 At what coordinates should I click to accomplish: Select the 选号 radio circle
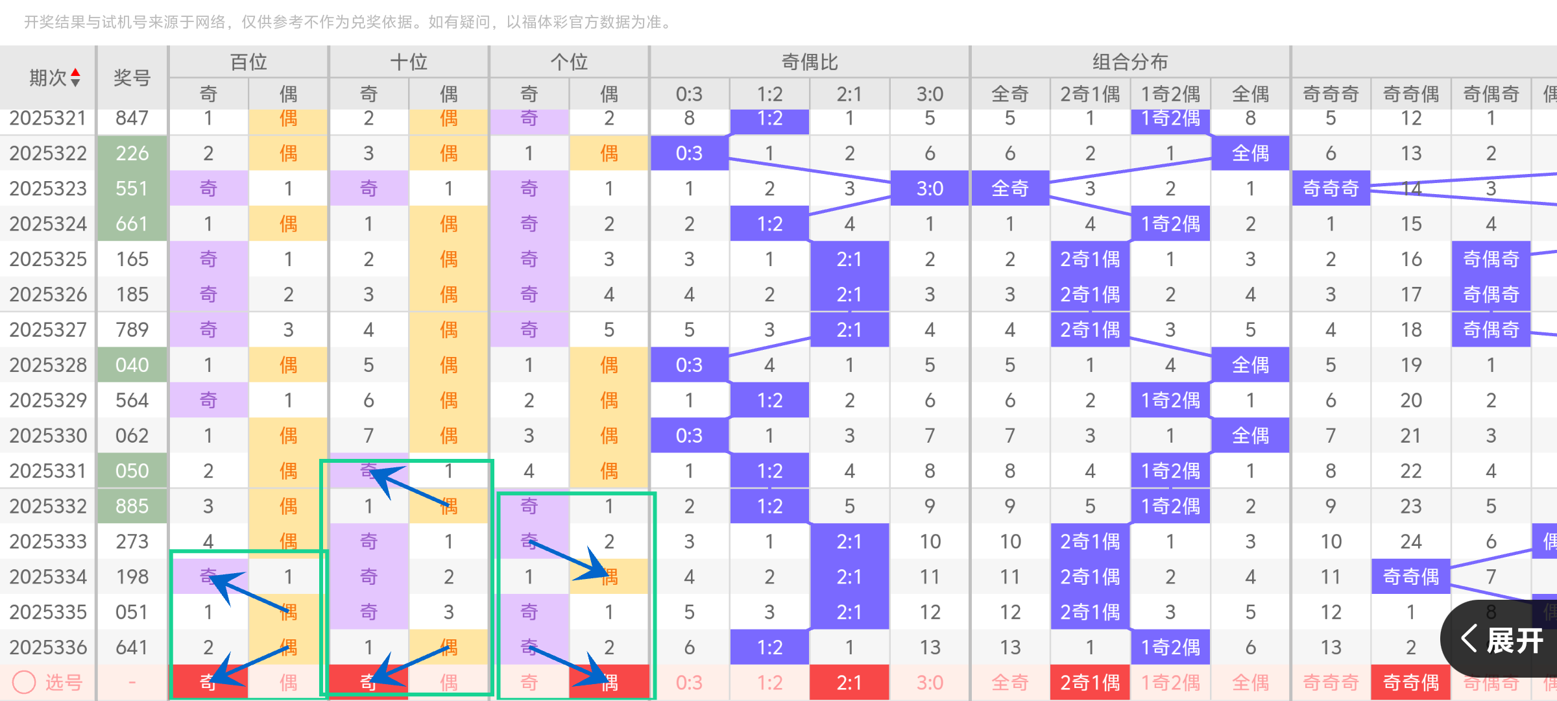pyautogui.click(x=25, y=682)
